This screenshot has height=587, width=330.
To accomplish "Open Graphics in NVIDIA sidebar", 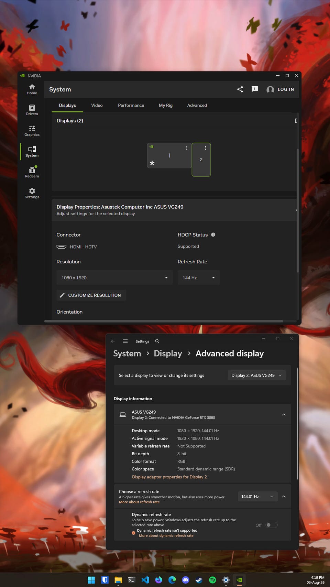I will pos(32,131).
